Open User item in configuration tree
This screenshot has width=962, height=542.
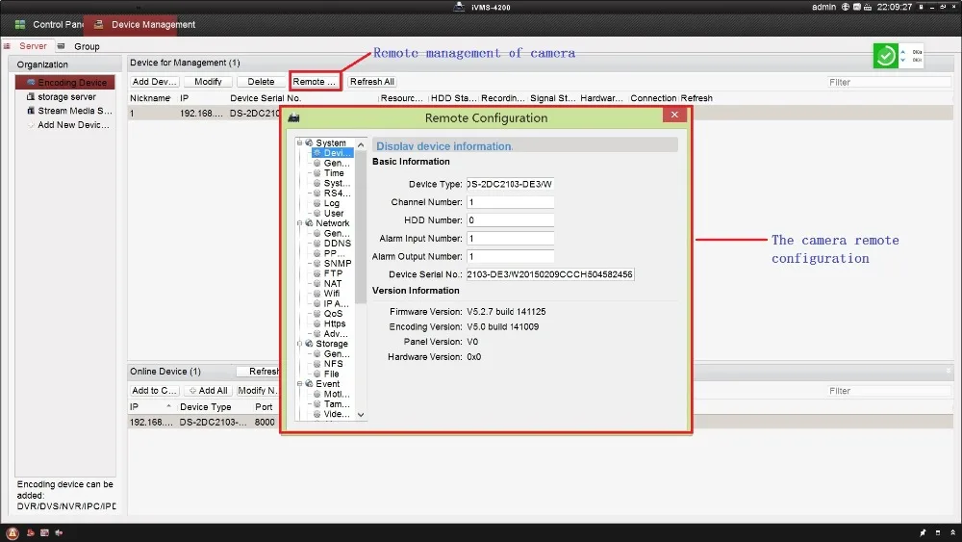328,213
